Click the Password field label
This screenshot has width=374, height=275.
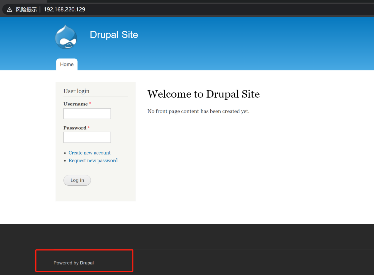[75, 128]
